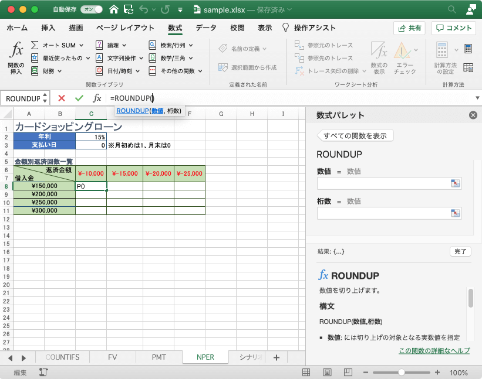The image size is (482, 379).
Task: Click the undo arrow icon
Action: tap(144, 9)
